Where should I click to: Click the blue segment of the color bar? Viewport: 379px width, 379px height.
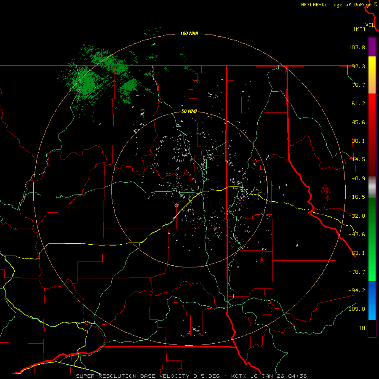(x=372, y=300)
